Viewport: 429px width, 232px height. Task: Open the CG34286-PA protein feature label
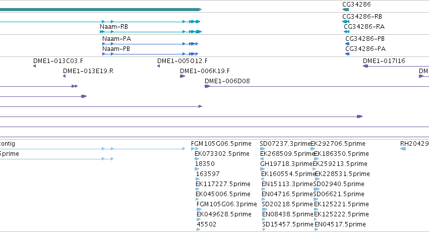(x=365, y=49)
